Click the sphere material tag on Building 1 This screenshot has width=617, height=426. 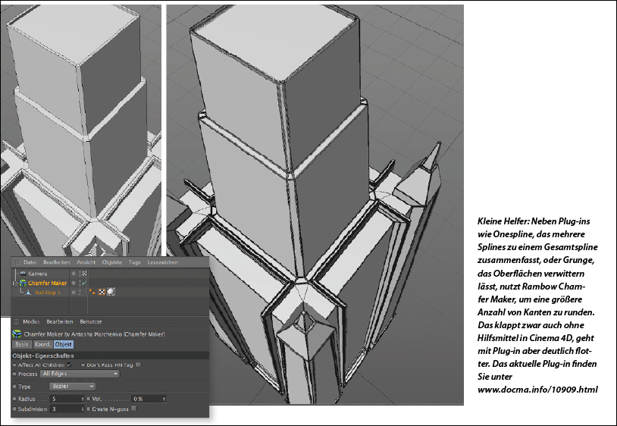click(110, 293)
